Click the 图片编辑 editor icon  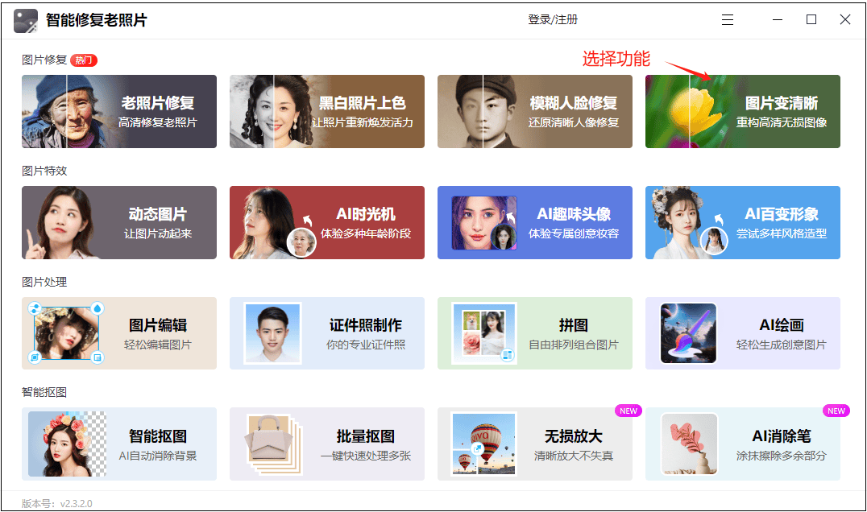66,333
